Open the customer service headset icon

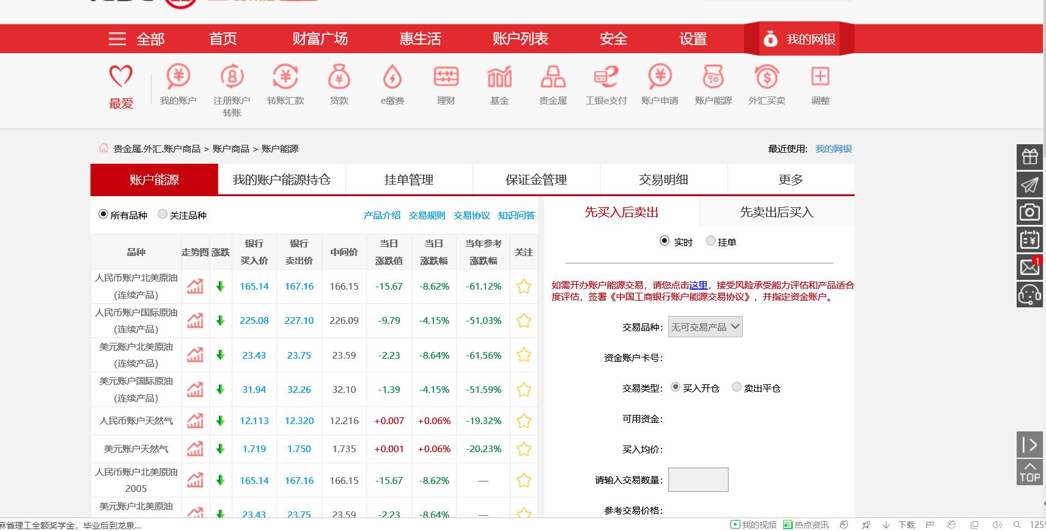point(1029,295)
